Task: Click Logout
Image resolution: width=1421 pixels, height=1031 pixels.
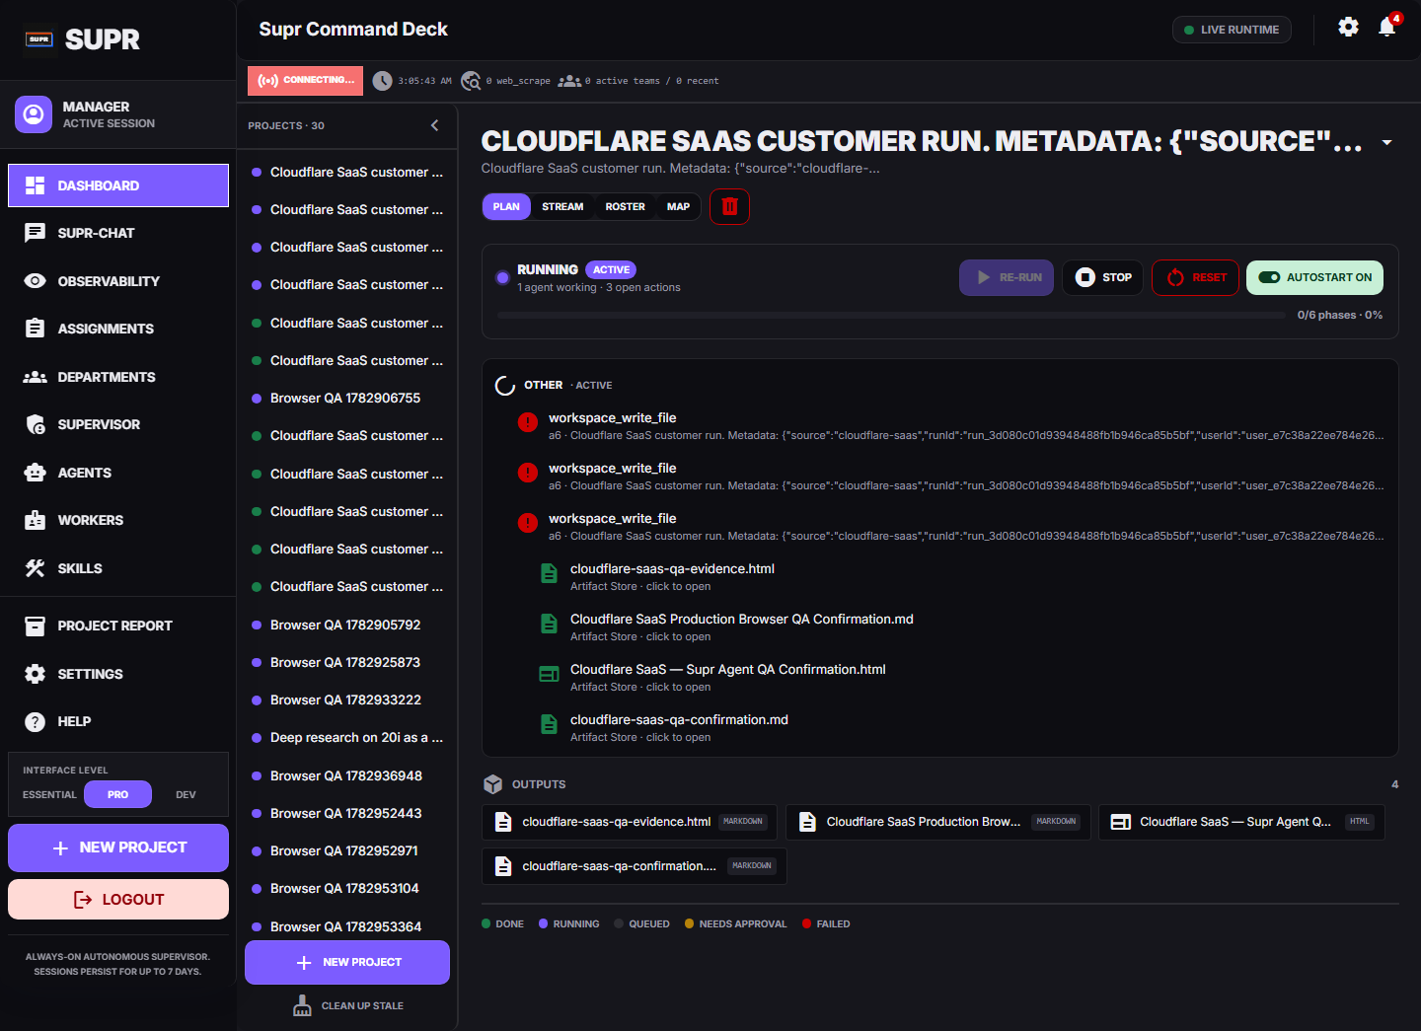Action: pos(118,899)
